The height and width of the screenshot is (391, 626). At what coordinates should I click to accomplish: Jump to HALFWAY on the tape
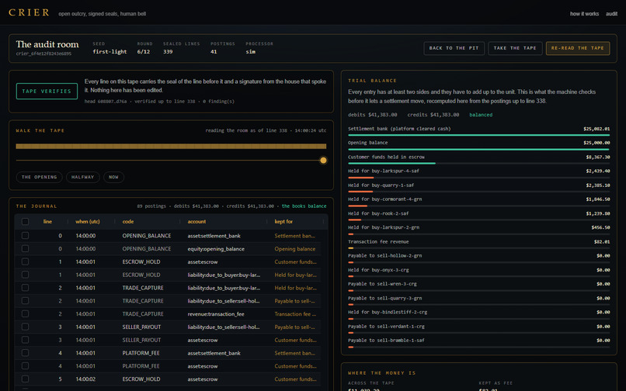tap(82, 177)
